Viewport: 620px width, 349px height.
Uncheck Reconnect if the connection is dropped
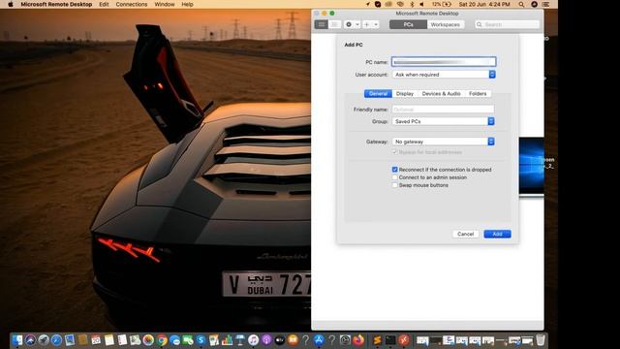(x=394, y=170)
